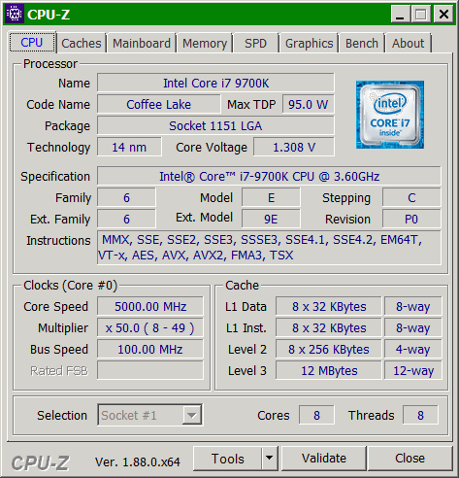Click the Level 2 4-way associativity value

tap(413, 349)
